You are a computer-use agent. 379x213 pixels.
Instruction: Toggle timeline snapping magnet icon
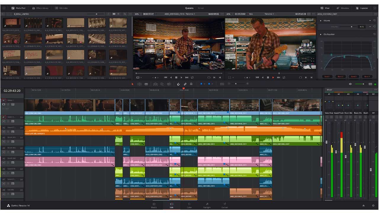coord(179,84)
